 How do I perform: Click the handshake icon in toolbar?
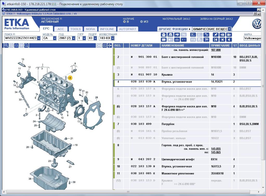click(177, 35)
